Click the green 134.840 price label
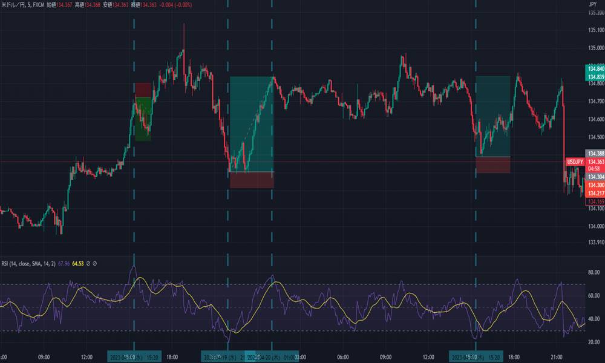Screen dimensions: 605x363 (595, 69)
